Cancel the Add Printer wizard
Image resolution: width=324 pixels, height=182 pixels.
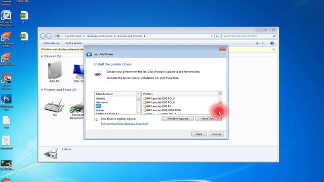coord(216,134)
